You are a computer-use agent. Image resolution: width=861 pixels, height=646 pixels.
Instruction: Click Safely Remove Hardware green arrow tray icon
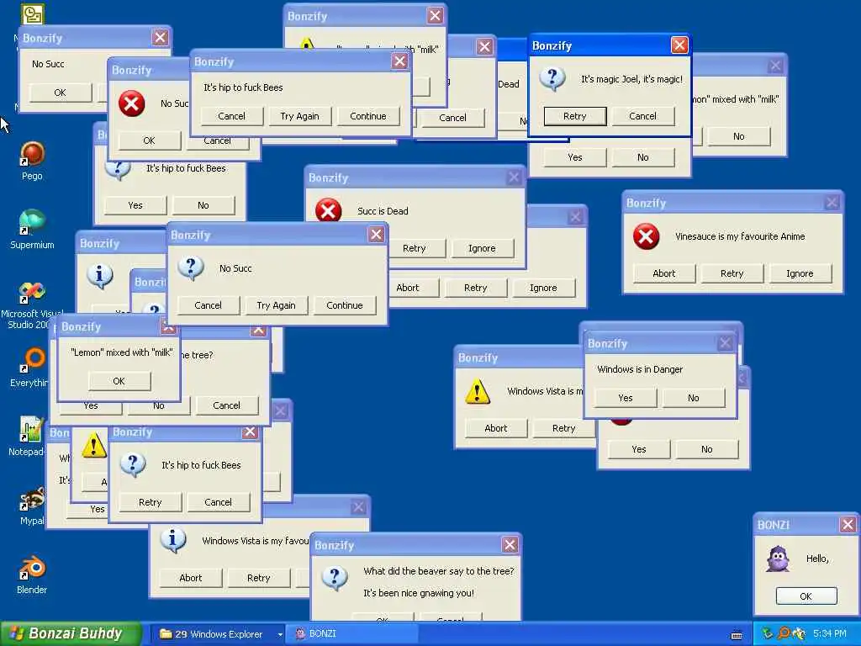tap(768, 634)
